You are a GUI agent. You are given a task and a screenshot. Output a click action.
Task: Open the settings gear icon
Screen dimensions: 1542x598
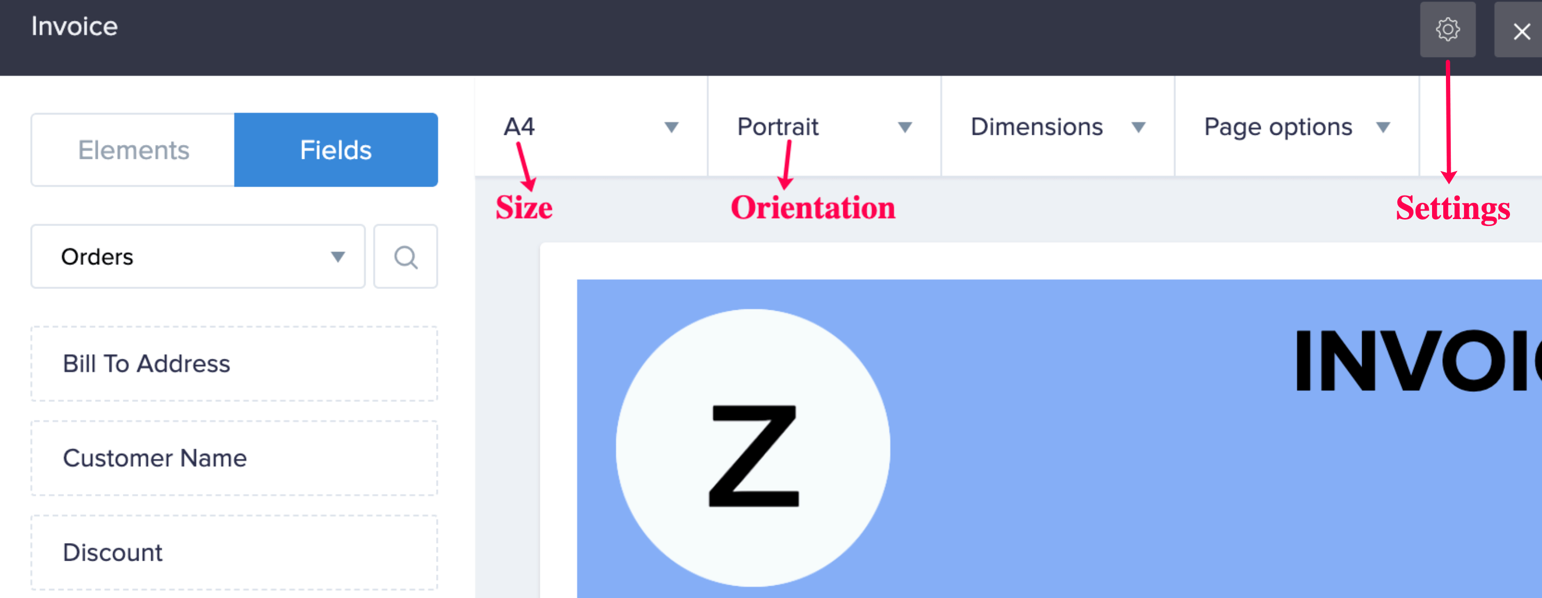pos(1447,29)
